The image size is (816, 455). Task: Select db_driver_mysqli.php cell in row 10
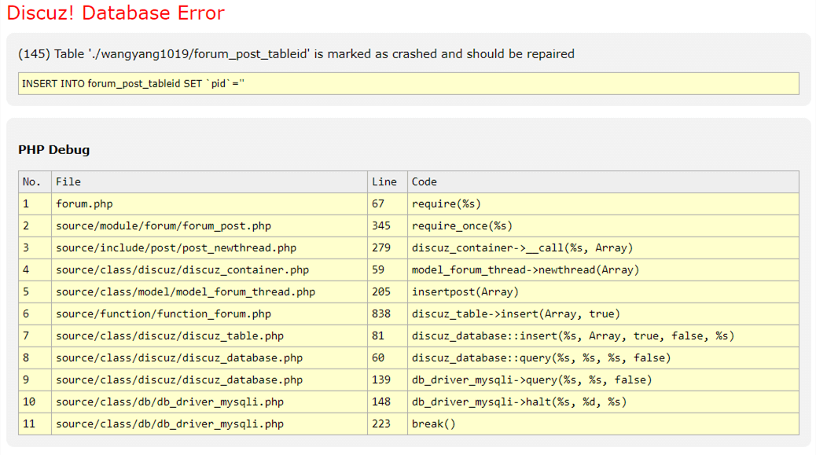[210, 402]
